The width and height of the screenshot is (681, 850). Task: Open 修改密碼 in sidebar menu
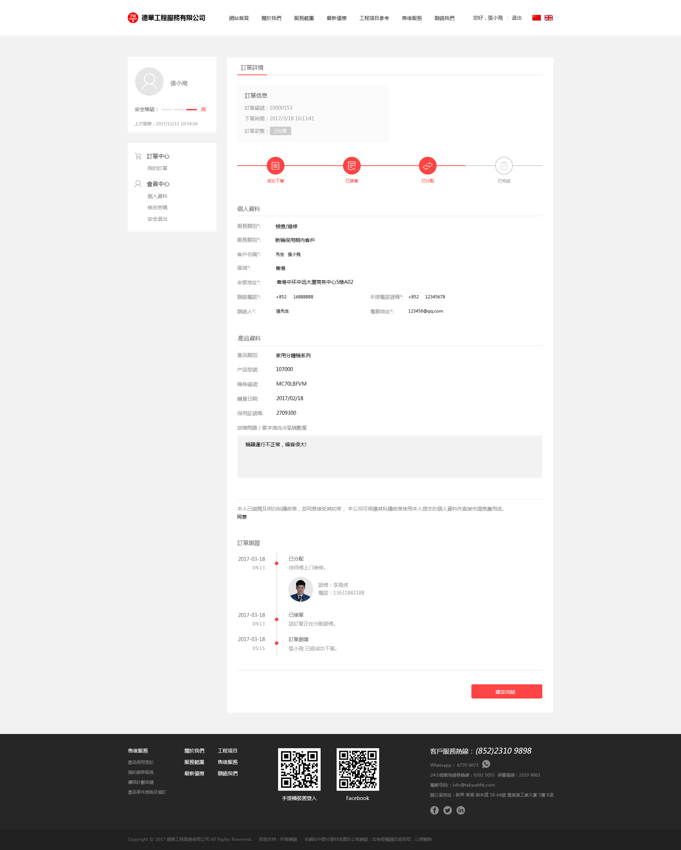pos(157,208)
